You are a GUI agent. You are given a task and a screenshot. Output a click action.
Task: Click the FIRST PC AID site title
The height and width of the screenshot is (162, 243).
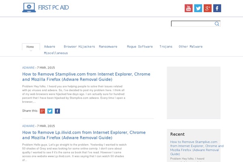pyautogui.click(x=53, y=7)
